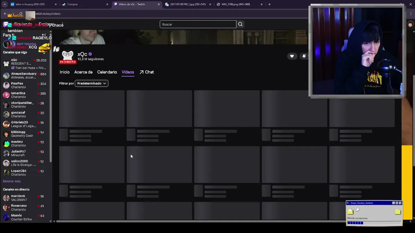415x233 pixels.
Task: Click PawPau avatar in sidebar
Action: pyautogui.click(x=6, y=85)
